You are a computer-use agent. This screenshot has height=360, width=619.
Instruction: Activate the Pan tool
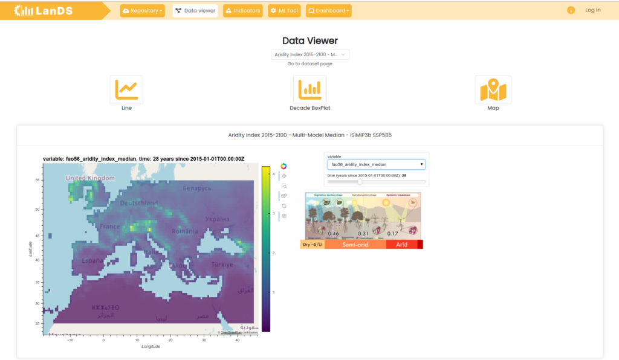(284, 176)
